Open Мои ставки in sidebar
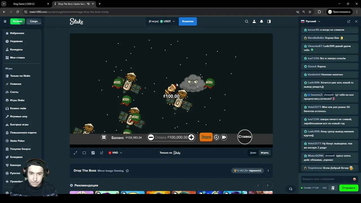Image resolution: width=361 pixels, height=203 pixels. click(22, 58)
